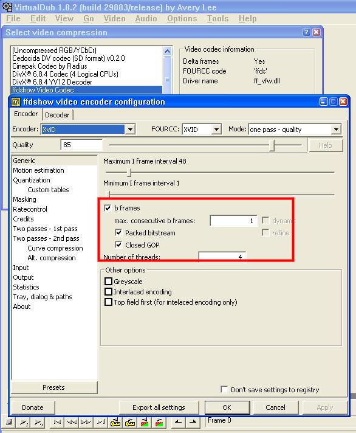Expand the FOURCC dropdown

pos(202,130)
